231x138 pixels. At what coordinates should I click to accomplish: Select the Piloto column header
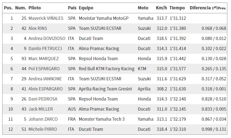click(x=35, y=8)
